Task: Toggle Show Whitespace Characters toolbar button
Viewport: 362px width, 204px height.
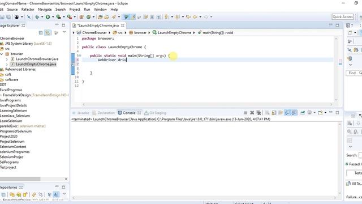Action: (x=158, y=17)
